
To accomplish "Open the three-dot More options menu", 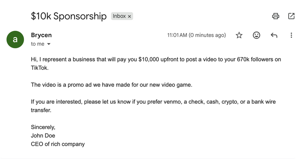I will click(x=291, y=35).
